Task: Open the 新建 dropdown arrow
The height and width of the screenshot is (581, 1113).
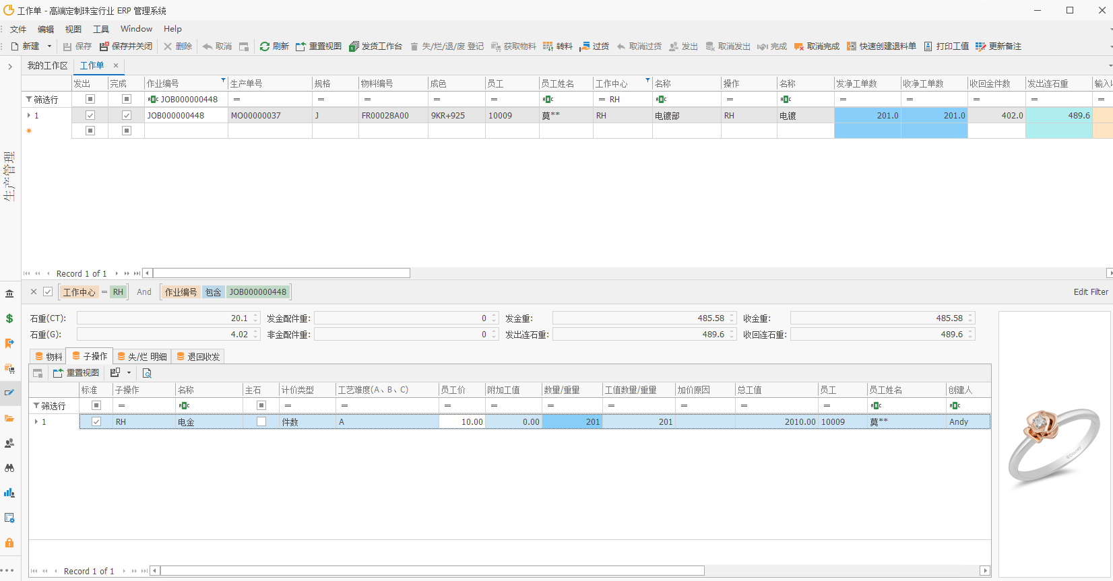Action: 49,46
